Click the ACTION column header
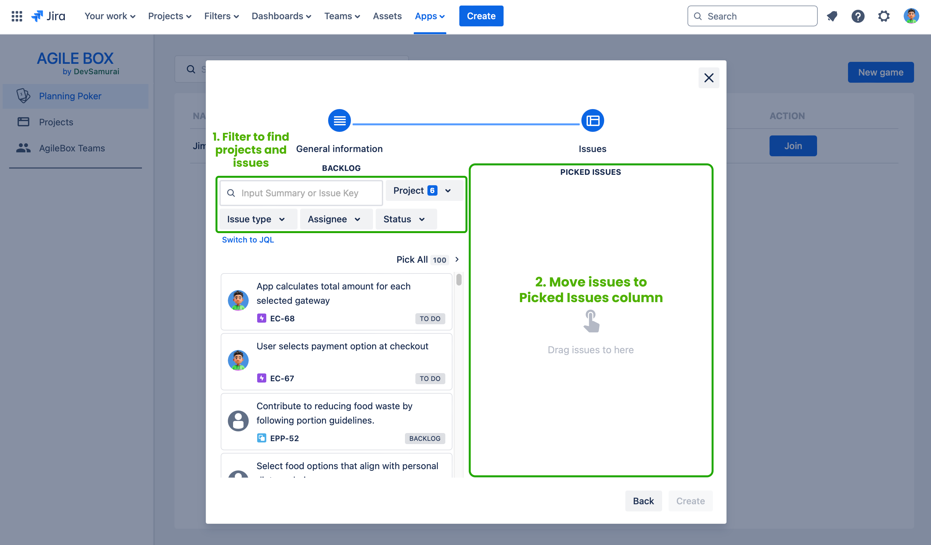 787,116
